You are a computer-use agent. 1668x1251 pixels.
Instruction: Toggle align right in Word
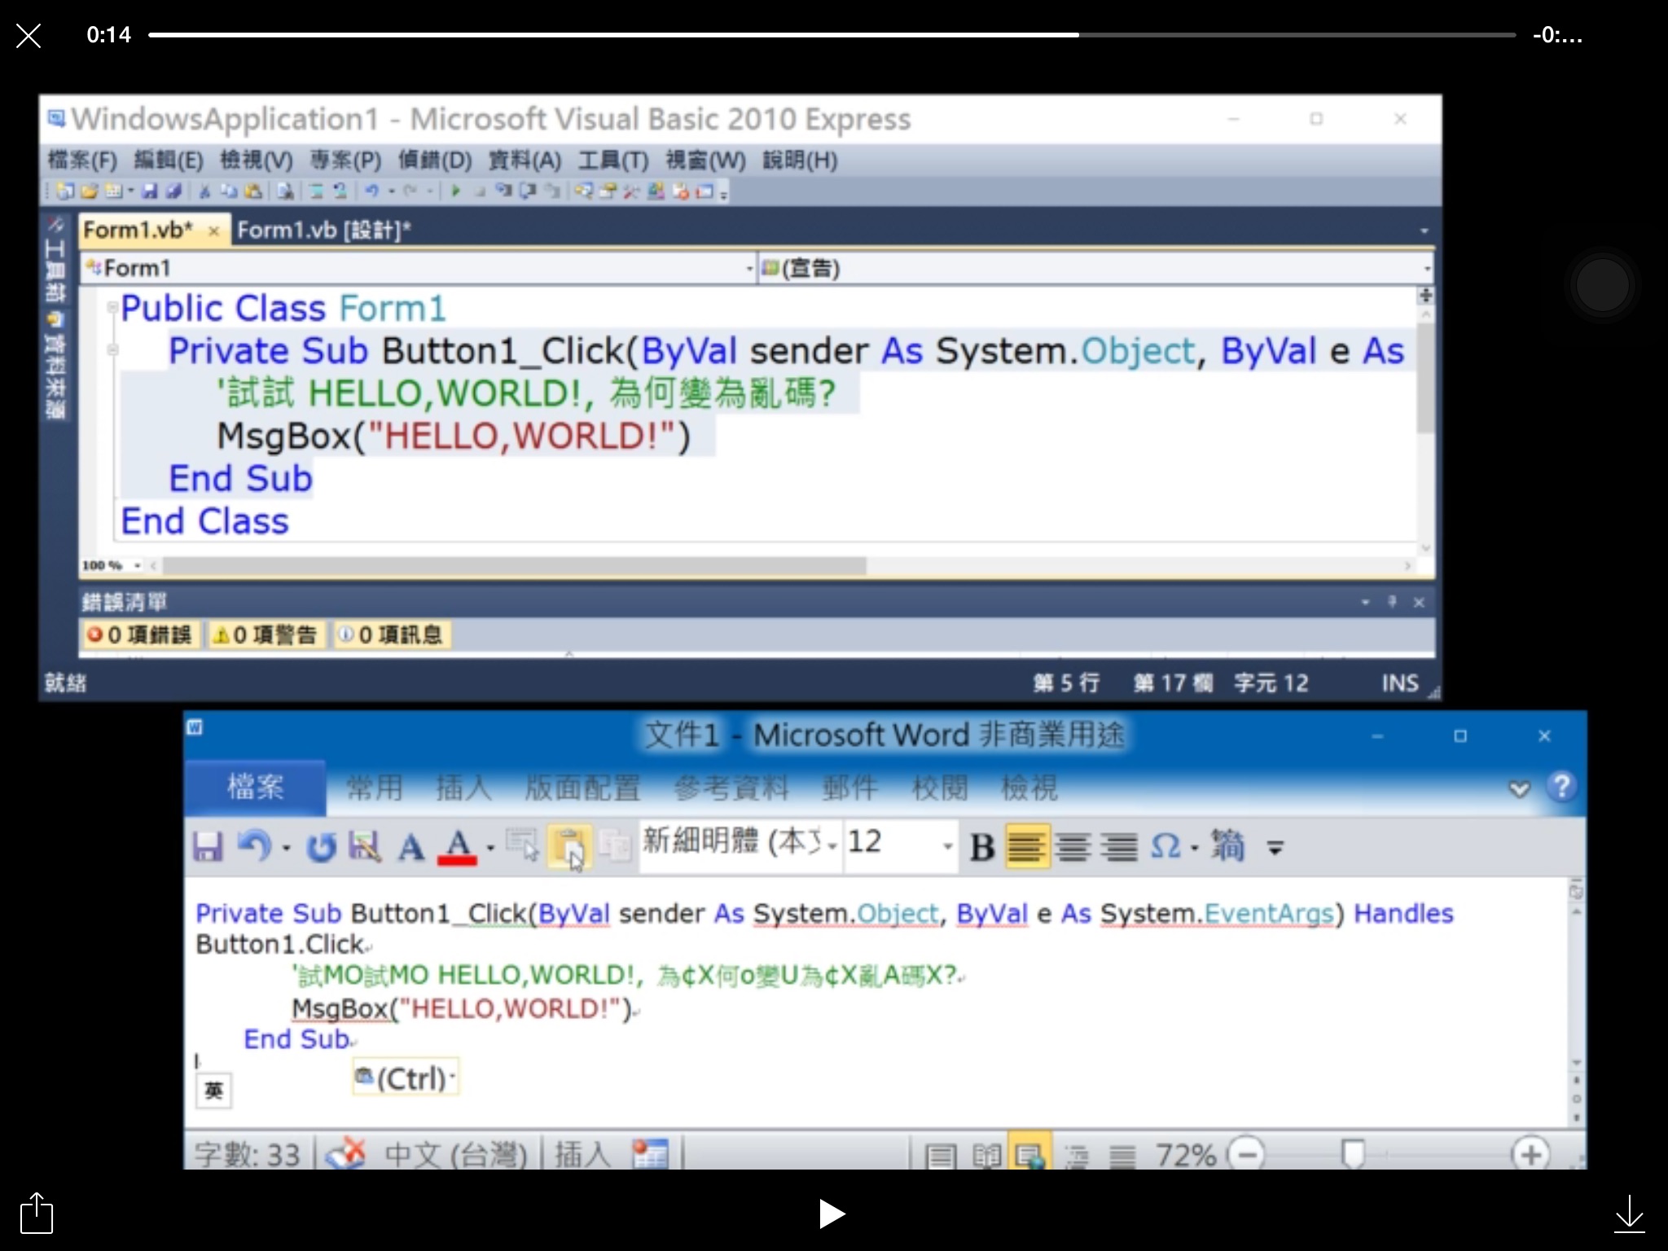pos(1119,848)
